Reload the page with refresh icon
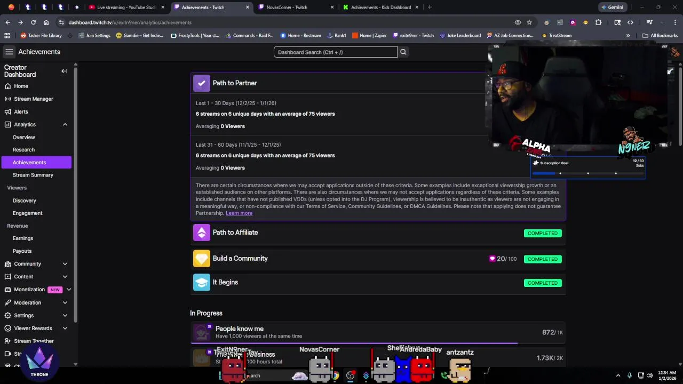683x384 pixels. 33,22
